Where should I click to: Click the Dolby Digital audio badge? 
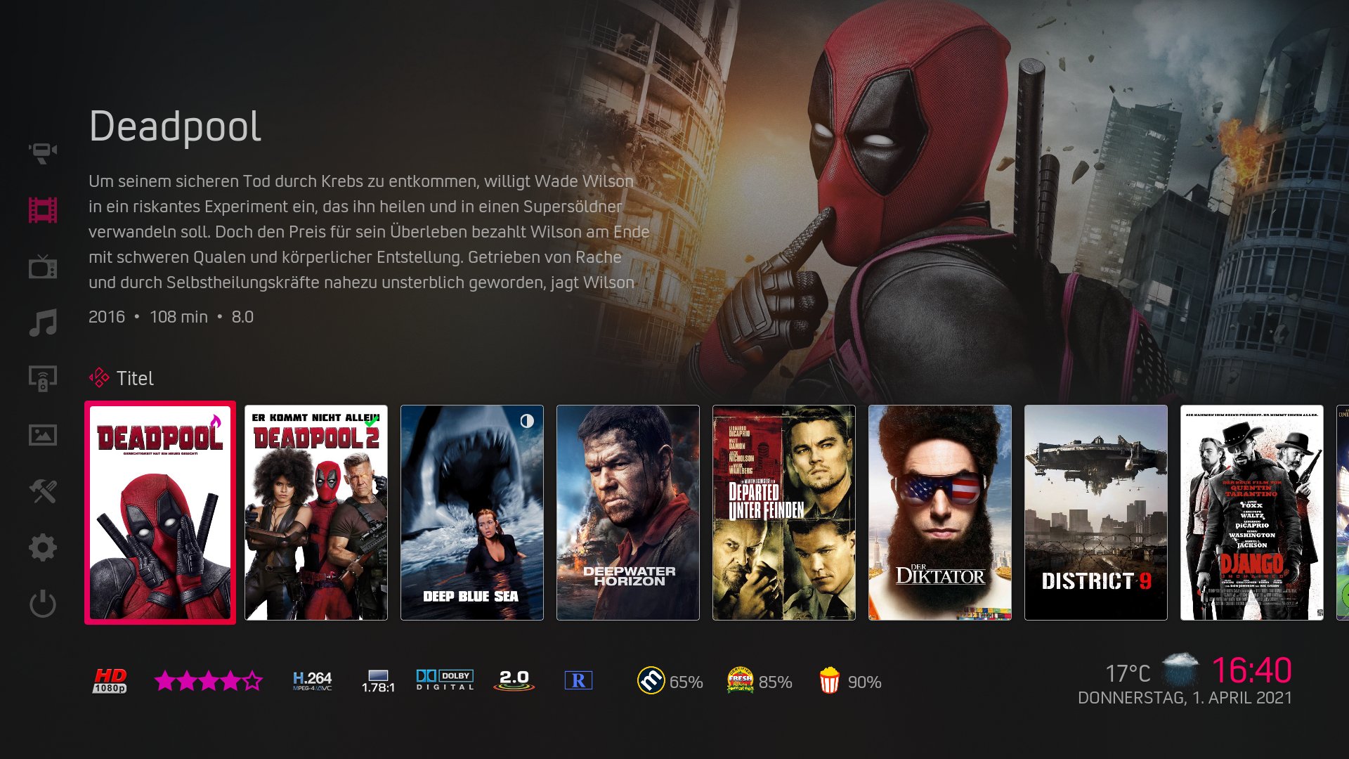[445, 680]
